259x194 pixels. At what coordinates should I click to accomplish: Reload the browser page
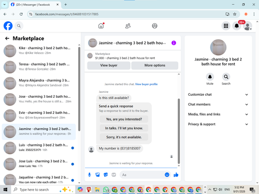click(21, 14)
